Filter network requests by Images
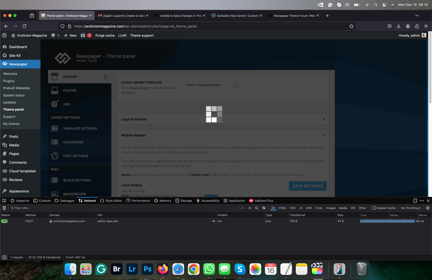 coord(331,208)
